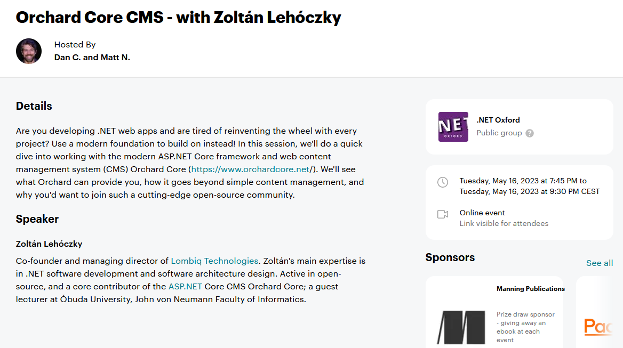Image resolution: width=623 pixels, height=348 pixels.
Task: Click the video camera Online event icon
Action: pos(443,214)
